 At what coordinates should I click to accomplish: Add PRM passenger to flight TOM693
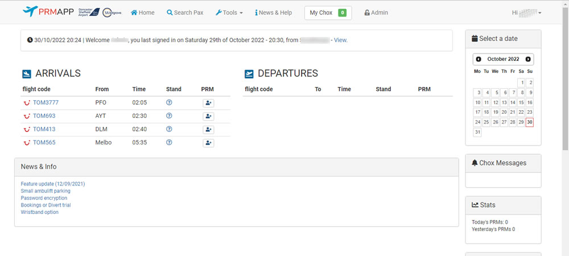[208, 117]
